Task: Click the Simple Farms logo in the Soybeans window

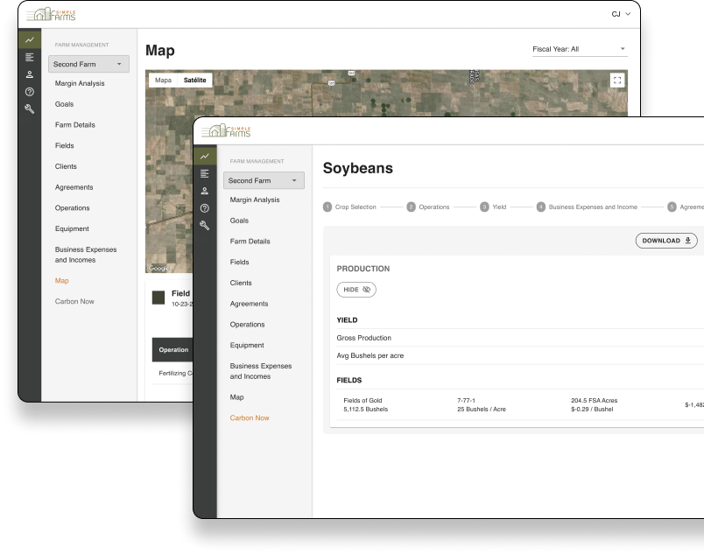Action: tap(226, 131)
